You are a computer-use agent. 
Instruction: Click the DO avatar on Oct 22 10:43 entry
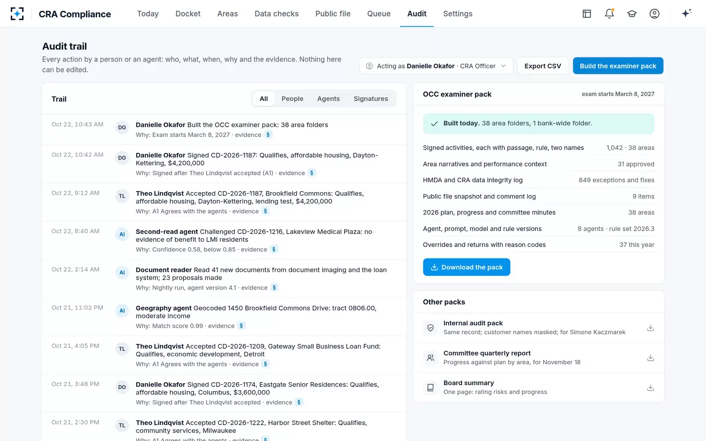click(x=122, y=127)
